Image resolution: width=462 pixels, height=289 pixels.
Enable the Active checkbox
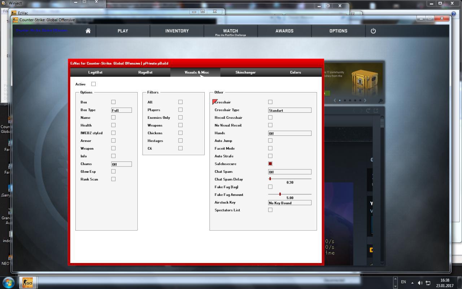pyautogui.click(x=93, y=84)
